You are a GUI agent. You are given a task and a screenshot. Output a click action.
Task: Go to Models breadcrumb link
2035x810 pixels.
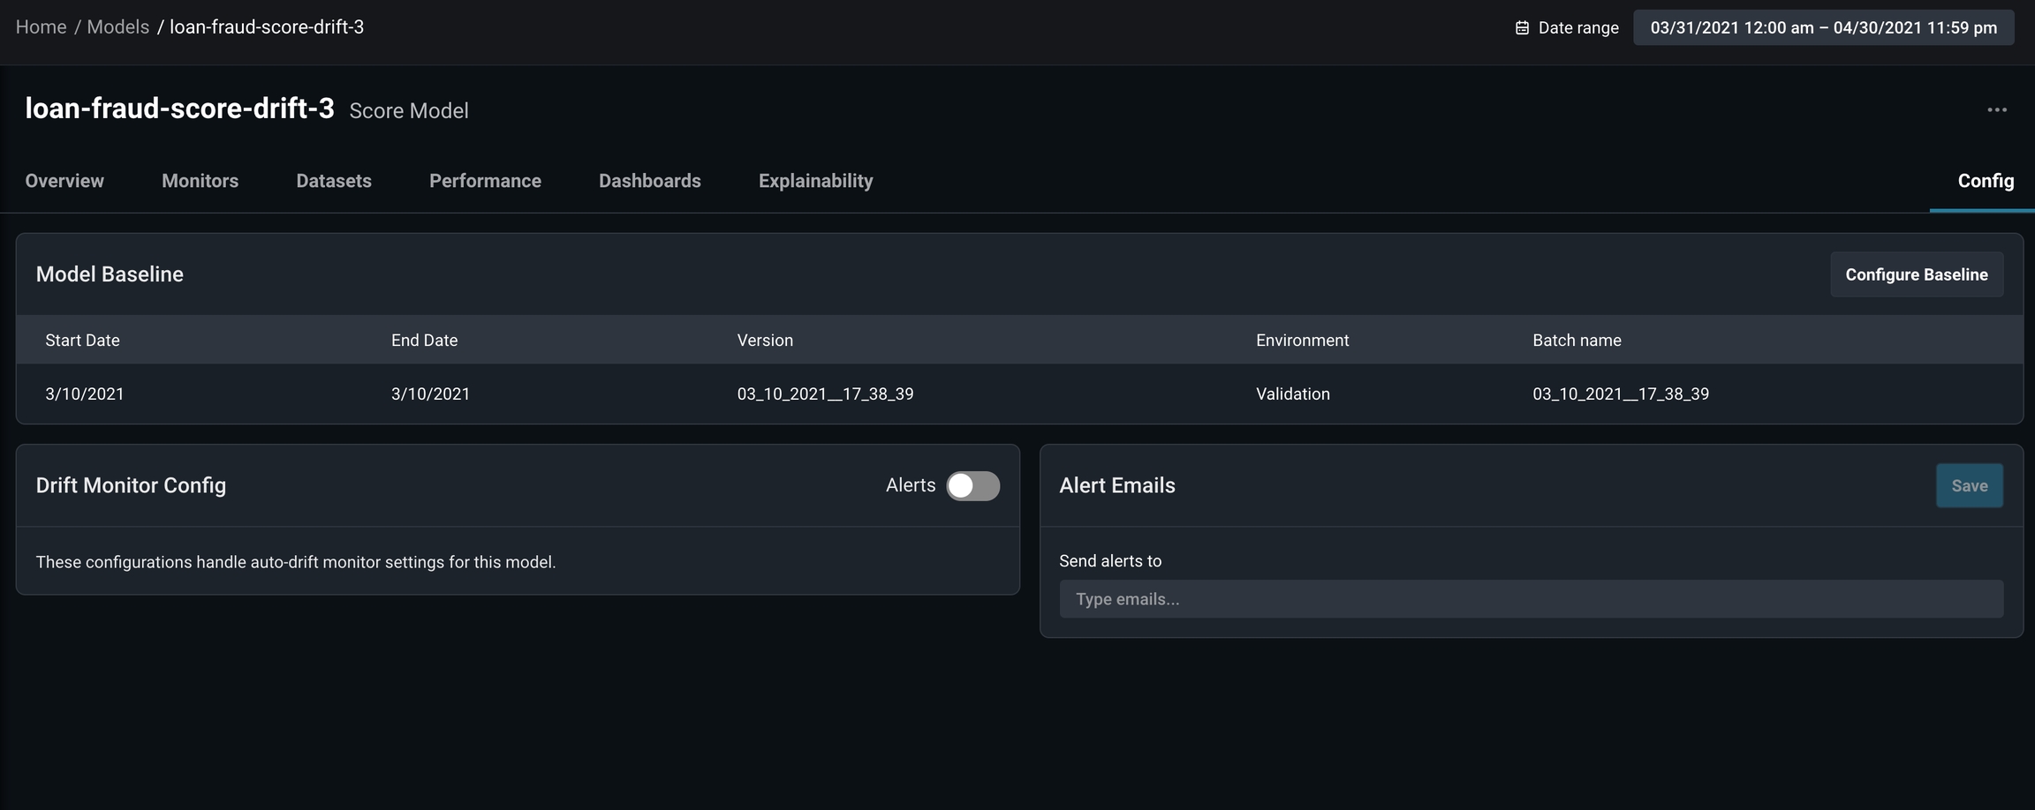[117, 27]
